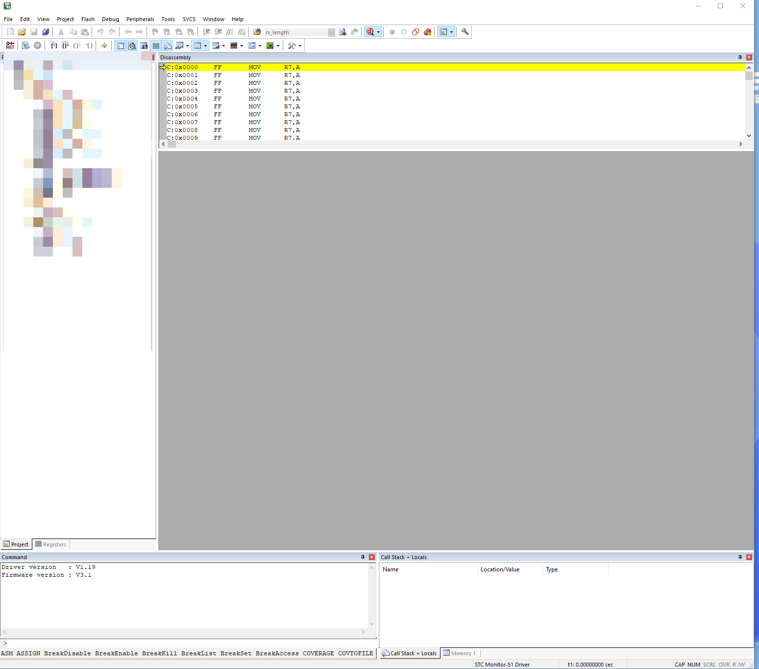Open the Command Window via its toolbar icon

click(x=121, y=45)
